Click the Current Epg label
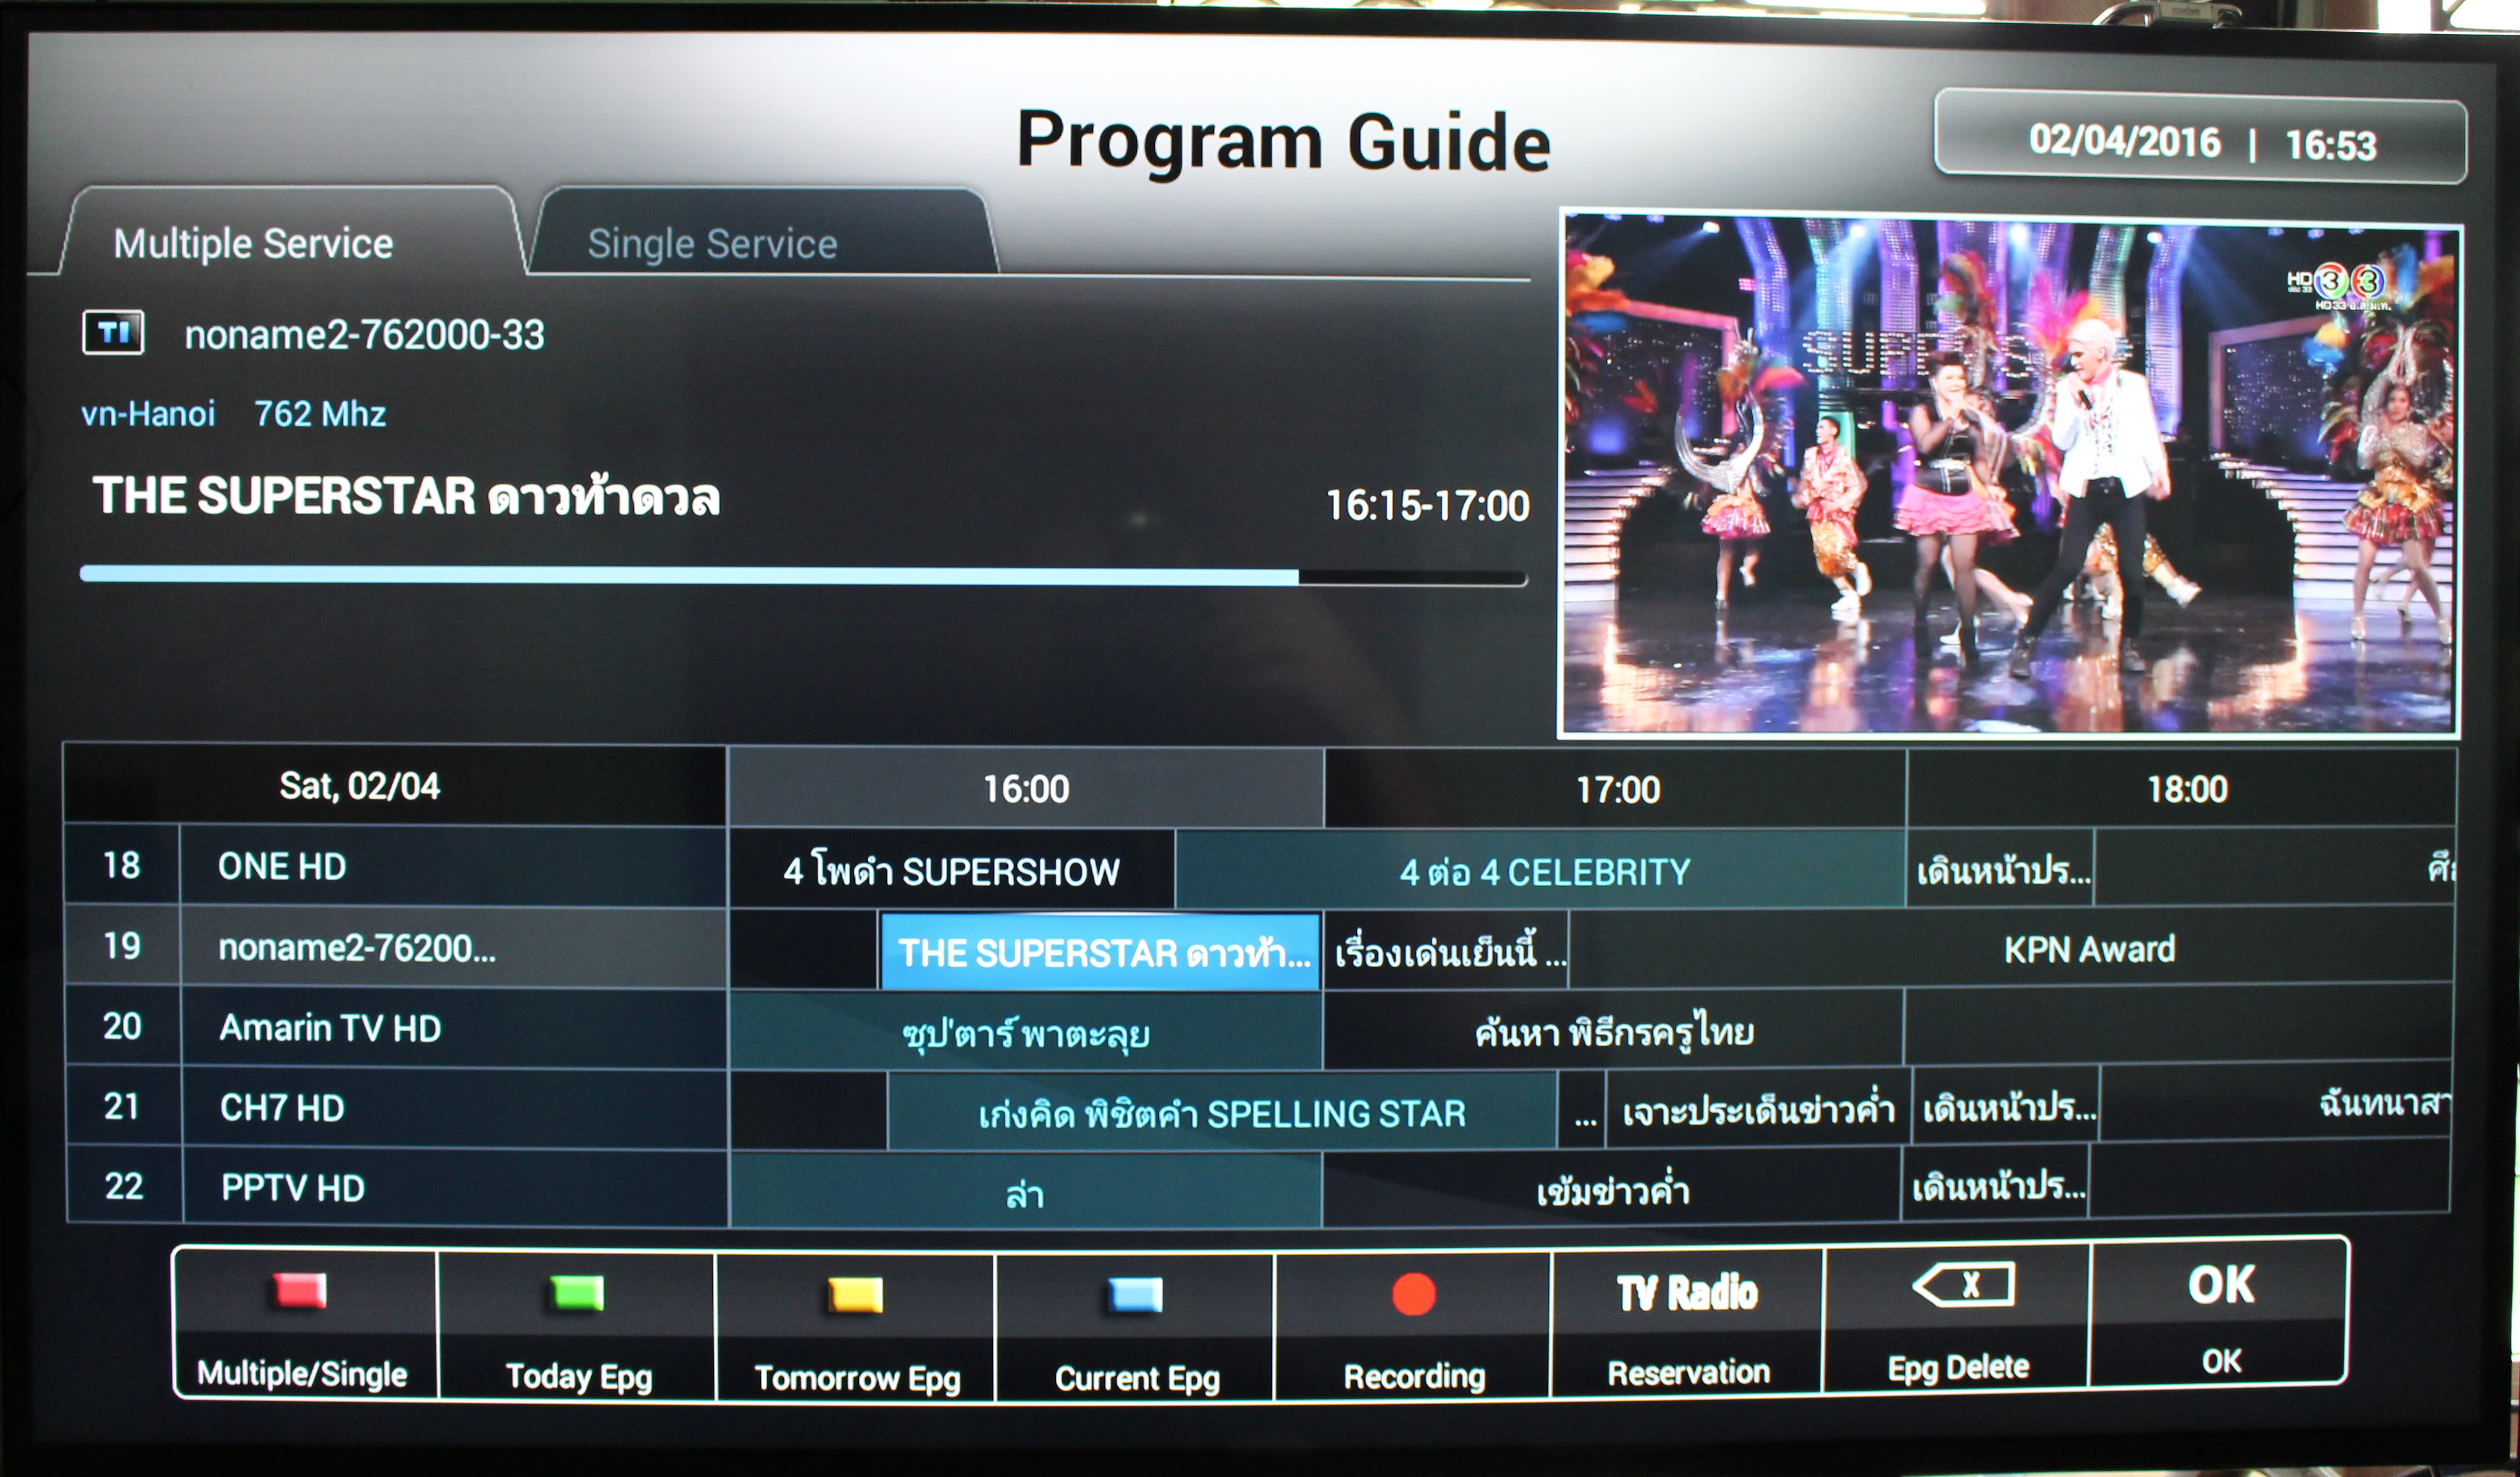Image resolution: width=2520 pixels, height=1477 pixels. pos(1137,1378)
